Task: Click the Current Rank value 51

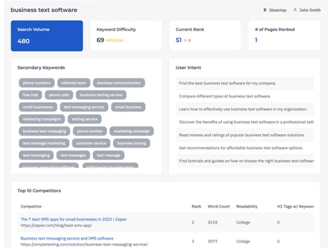Action: [x=178, y=40]
